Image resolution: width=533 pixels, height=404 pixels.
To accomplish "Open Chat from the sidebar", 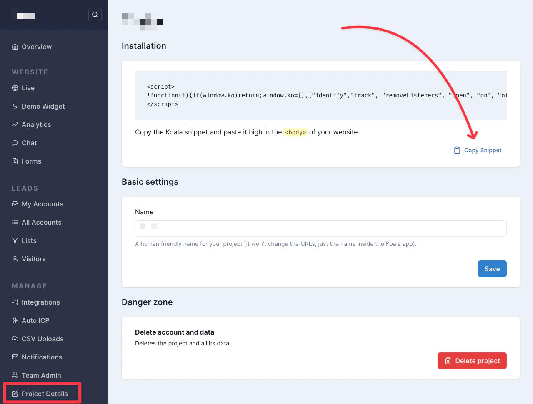I will point(29,143).
